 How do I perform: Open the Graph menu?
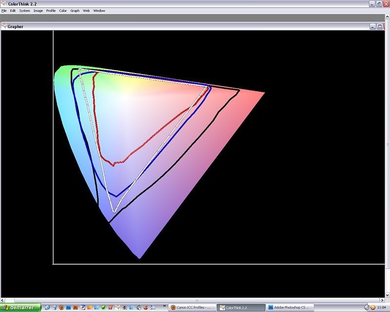pos(75,11)
